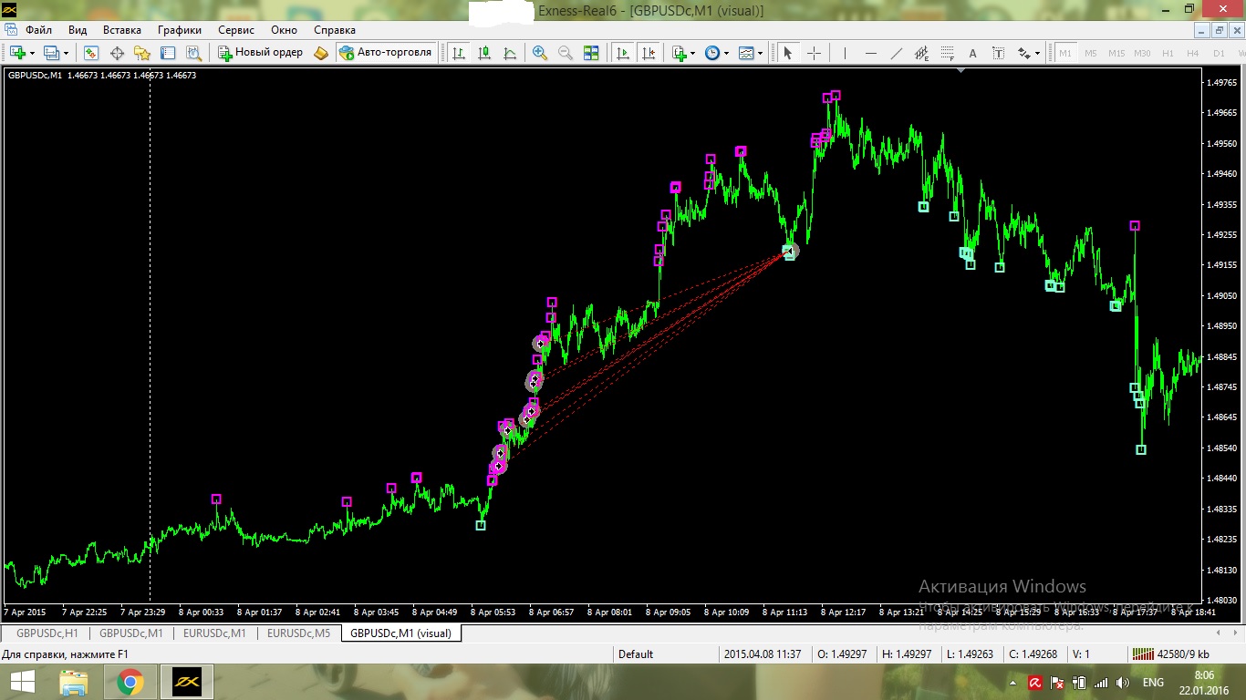Open the indicators list dropdown arrow

tap(693, 53)
